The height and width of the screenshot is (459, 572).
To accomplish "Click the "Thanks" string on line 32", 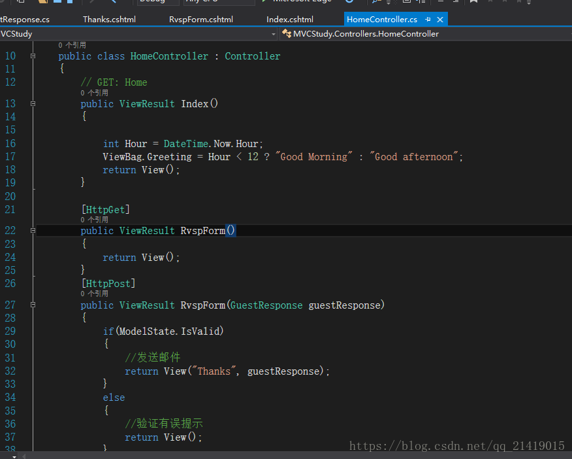I will tap(214, 371).
